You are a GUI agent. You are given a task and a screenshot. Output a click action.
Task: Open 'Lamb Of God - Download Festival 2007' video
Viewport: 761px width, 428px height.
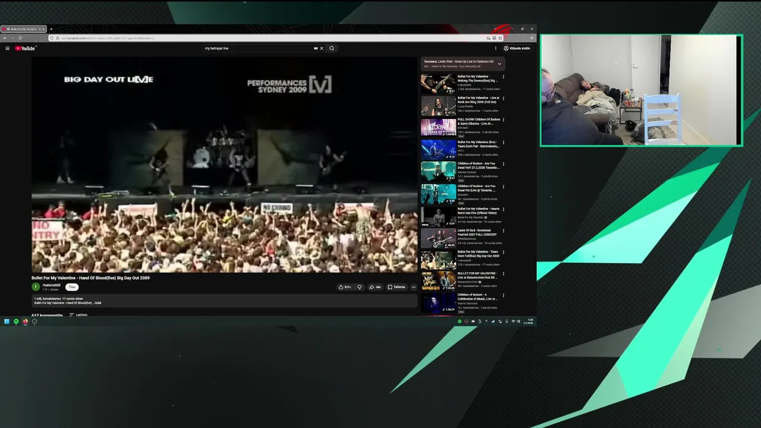(x=438, y=238)
